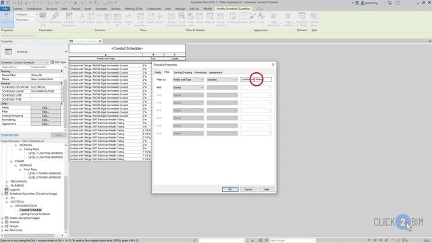Screen dimensions: 432x243
Task: Switch to the Fields tab
Action: pos(158,72)
